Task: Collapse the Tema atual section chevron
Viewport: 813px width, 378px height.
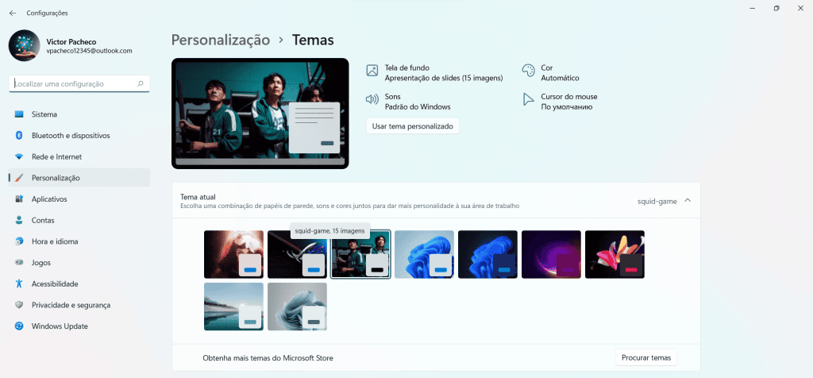Action: [x=688, y=201]
